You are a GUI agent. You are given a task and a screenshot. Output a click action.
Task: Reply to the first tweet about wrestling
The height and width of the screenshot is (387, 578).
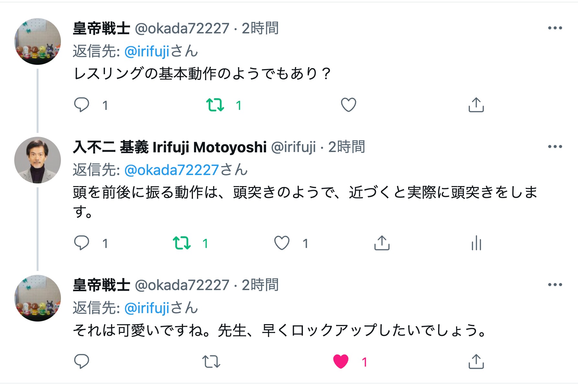click(82, 105)
